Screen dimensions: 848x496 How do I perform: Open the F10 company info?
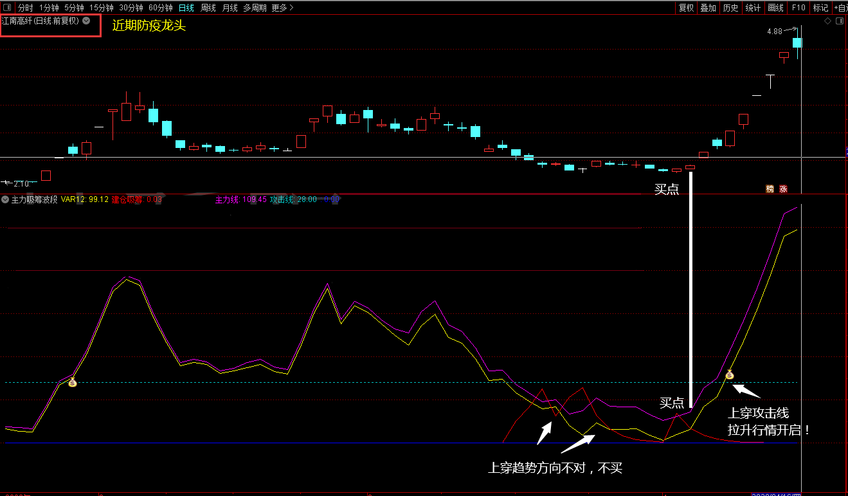click(798, 8)
